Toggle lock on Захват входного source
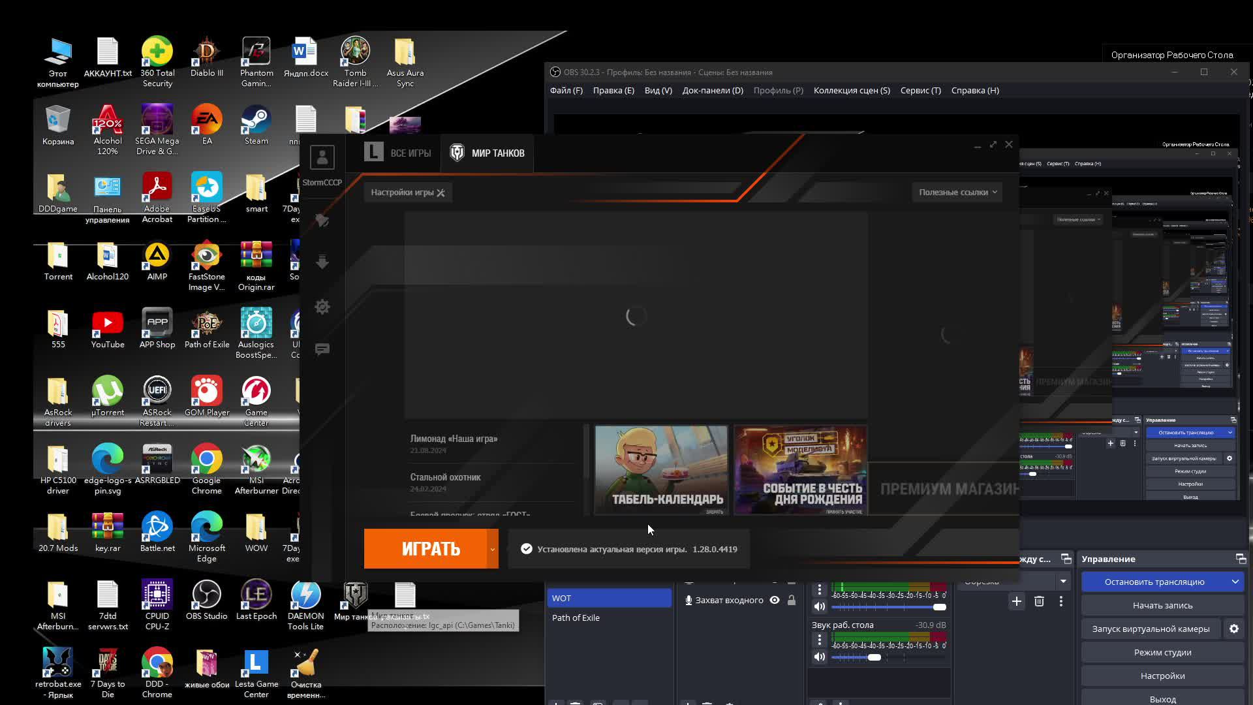 click(x=792, y=600)
